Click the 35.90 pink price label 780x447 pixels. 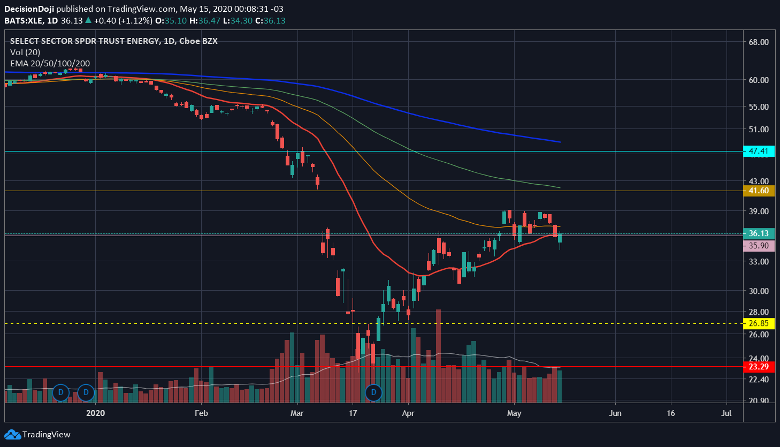pyautogui.click(x=759, y=246)
